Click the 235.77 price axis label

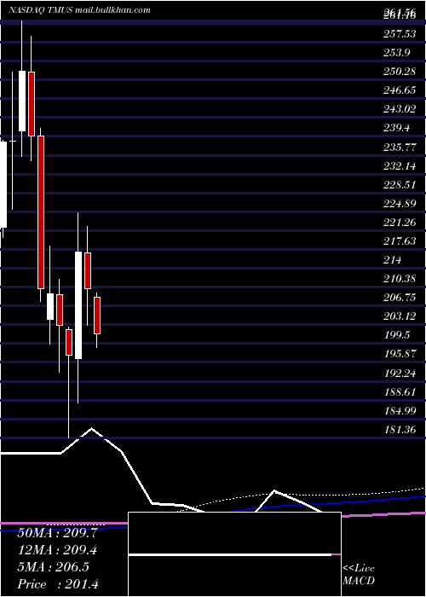[400, 147]
